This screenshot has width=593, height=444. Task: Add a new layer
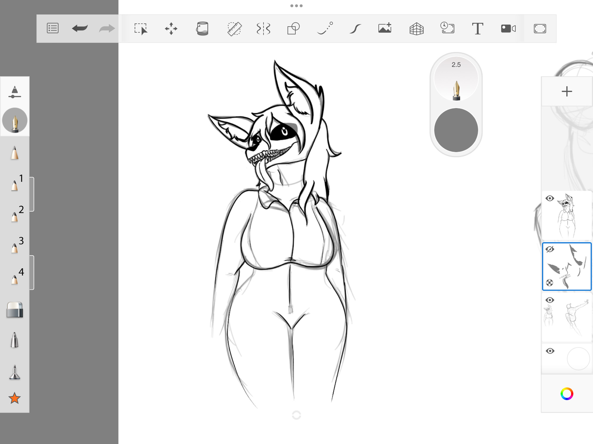click(567, 91)
